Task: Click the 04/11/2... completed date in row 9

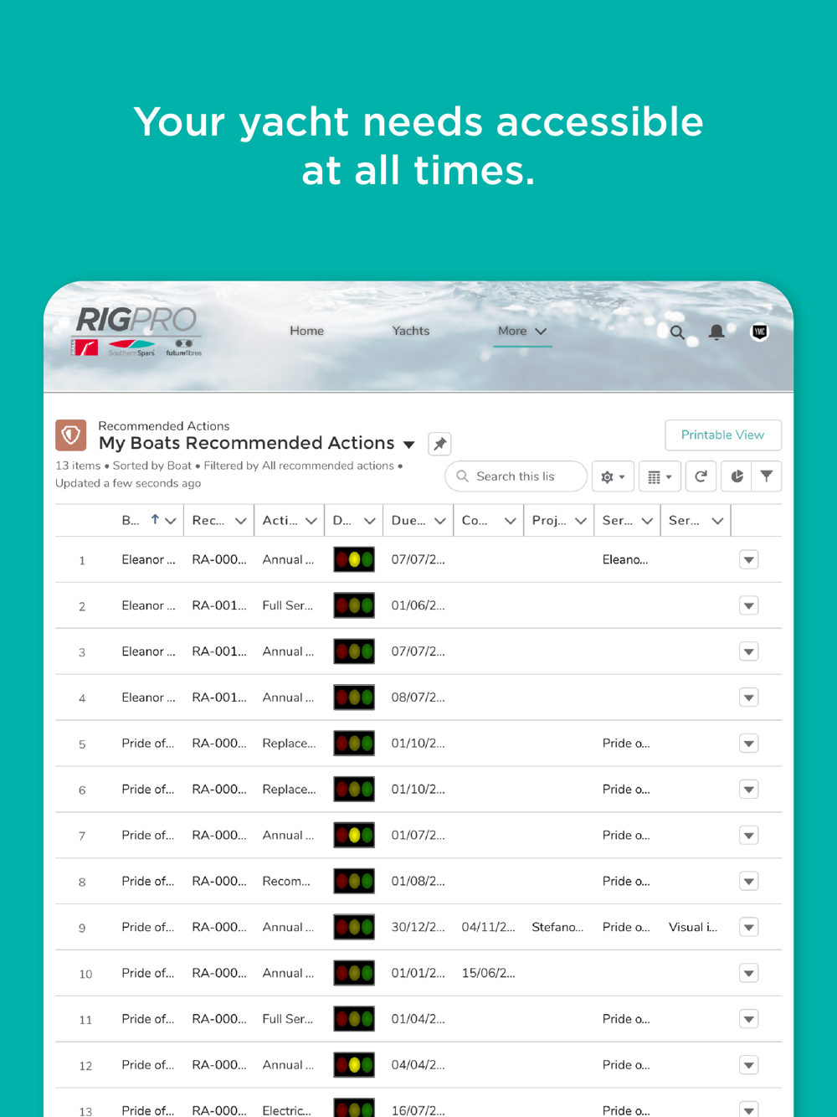Action: coord(488,927)
